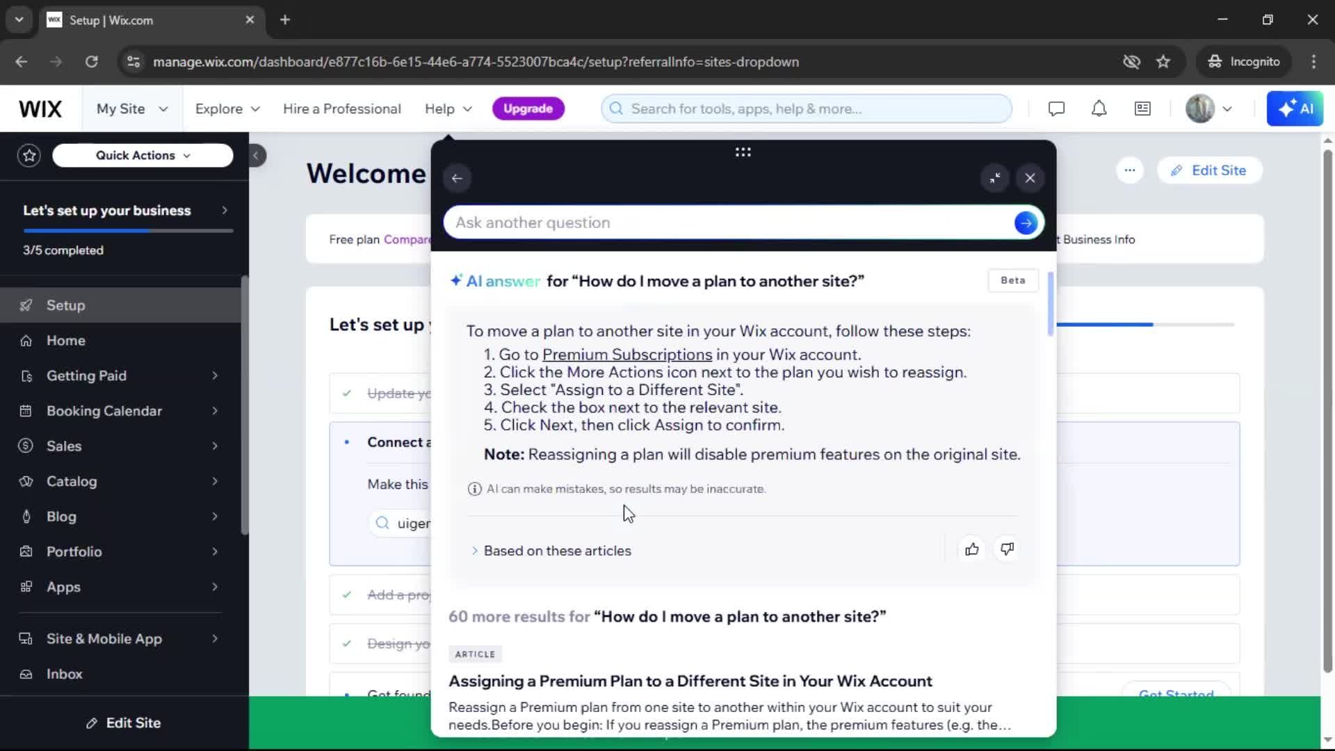Bookmark this page with star icon

[x=1163, y=62]
